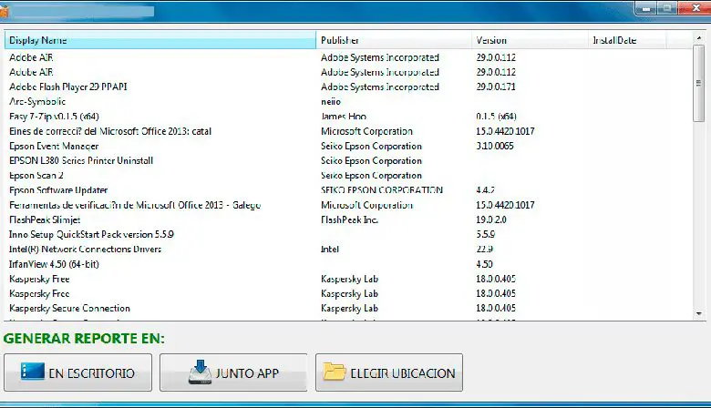Click the yellow folder icon on ELEGIR UBICACION
The height and width of the screenshot is (408, 711).
(x=335, y=372)
